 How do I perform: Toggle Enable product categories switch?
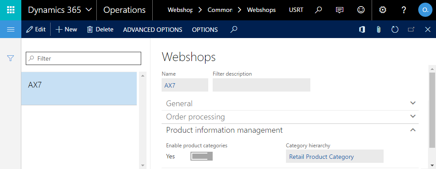pyautogui.click(x=202, y=156)
